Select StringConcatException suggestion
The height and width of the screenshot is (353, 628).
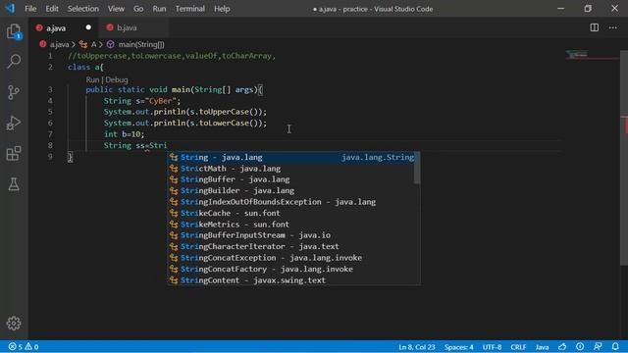pos(291,257)
